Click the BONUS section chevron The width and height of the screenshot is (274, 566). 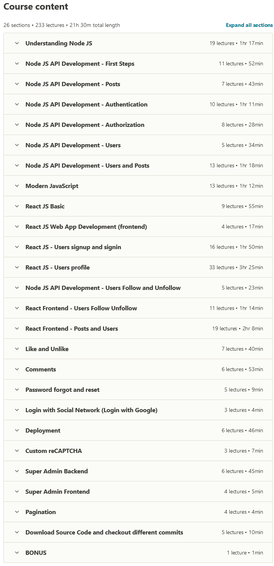coord(17,553)
